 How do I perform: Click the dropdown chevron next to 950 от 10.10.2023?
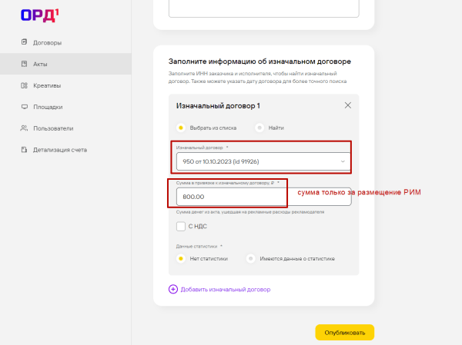(x=343, y=161)
